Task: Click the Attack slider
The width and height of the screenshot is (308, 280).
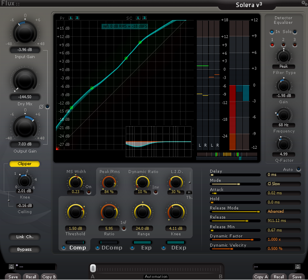Action: click(235, 193)
